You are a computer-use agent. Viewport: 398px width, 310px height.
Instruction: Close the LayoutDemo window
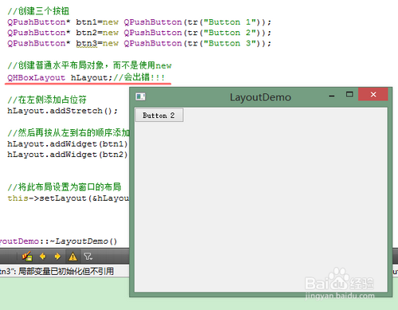tap(373, 94)
